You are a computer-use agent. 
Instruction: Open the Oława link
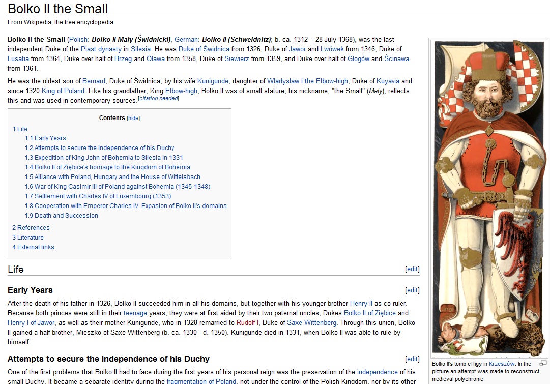[155, 59]
